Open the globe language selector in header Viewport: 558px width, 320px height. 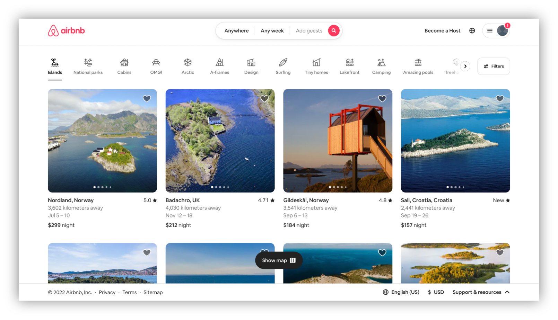(x=472, y=30)
